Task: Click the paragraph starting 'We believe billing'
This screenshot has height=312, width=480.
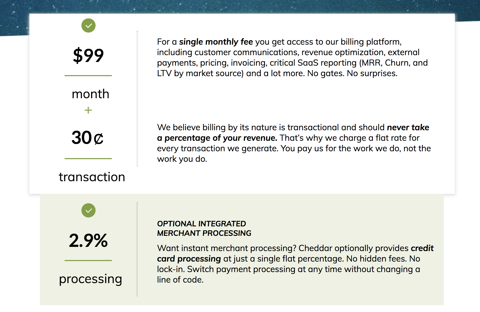Action: [294, 143]
